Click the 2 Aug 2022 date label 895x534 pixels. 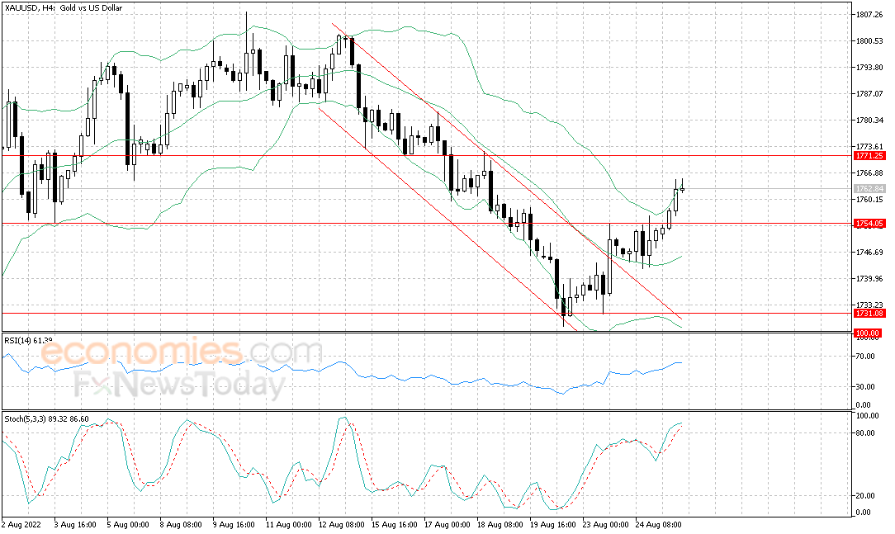tap(21, 525)
